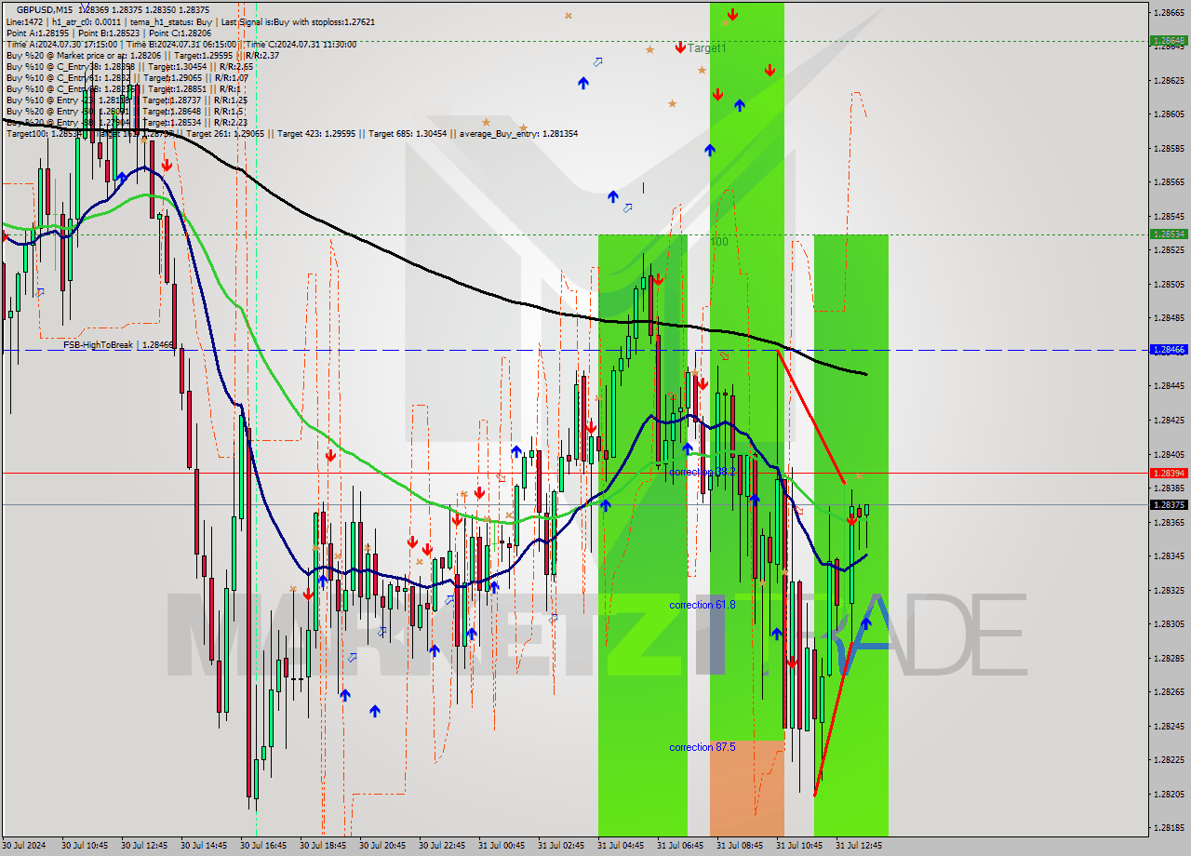Click the '31 Jul 00:45' time label

(x=502, y=846)
